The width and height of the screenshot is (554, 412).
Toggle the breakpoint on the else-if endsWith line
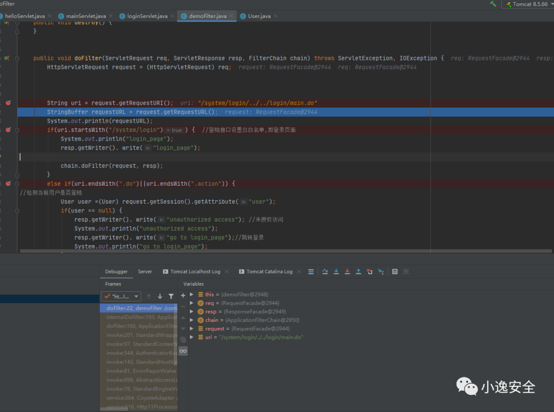pos(8,184)
